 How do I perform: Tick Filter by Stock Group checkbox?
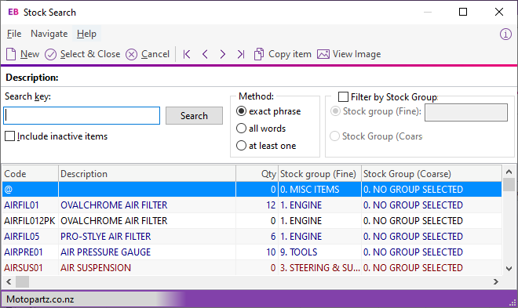click(343, 97)
